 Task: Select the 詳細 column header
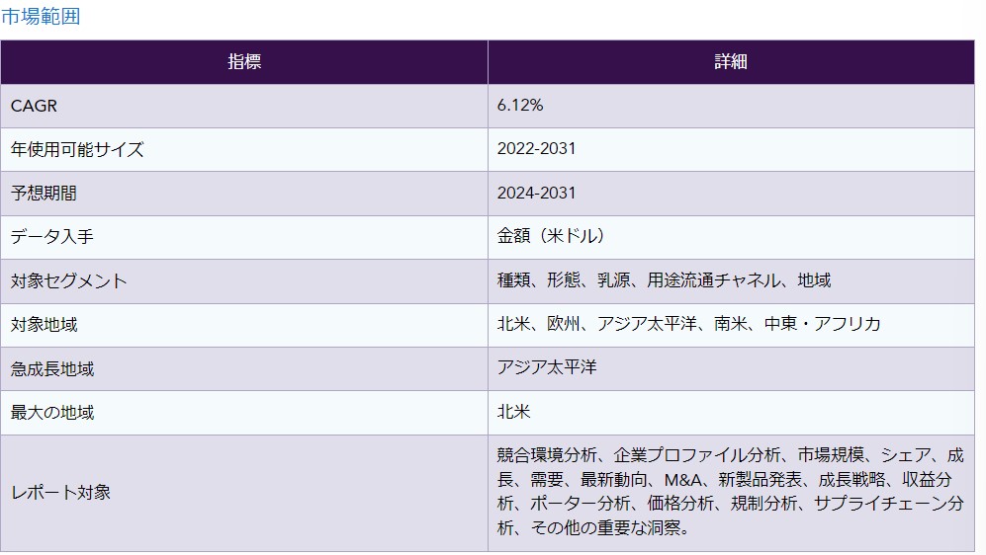[730, 61]
